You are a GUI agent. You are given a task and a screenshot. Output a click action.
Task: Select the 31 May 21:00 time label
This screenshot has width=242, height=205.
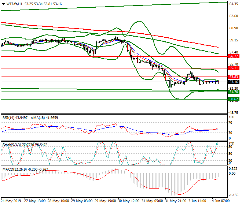pos(176,201)
